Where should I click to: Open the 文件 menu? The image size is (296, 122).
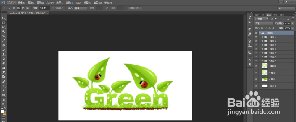(x=12, y=3)
